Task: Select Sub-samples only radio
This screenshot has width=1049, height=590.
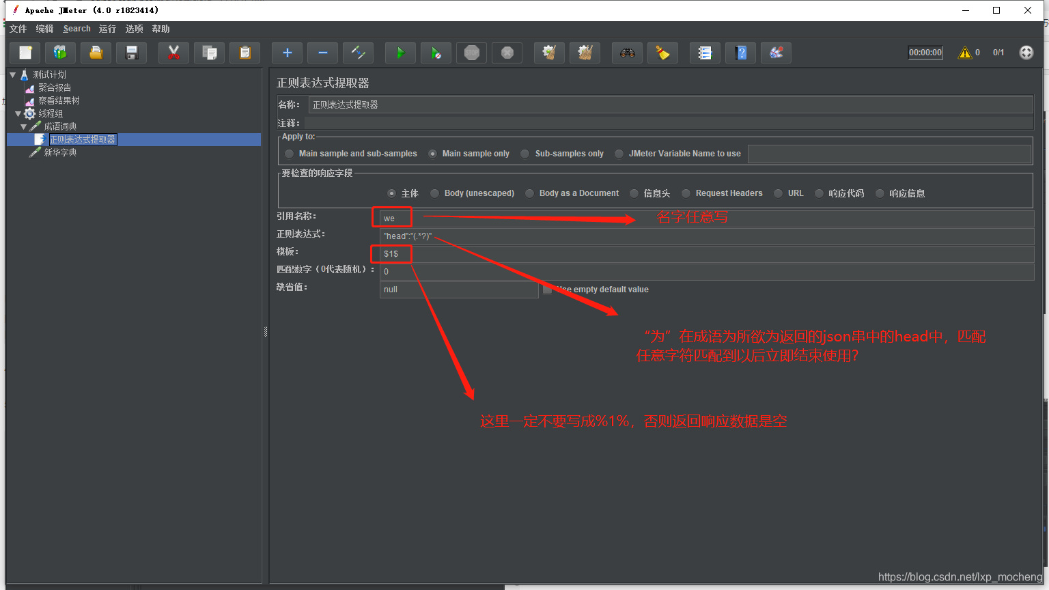Action: pyautogui.click(x=525, y=154)
